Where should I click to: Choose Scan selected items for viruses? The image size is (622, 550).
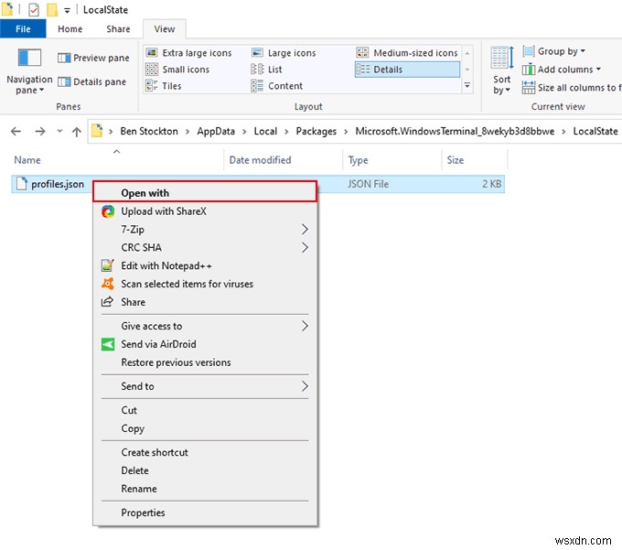click(x=205, y=284)
